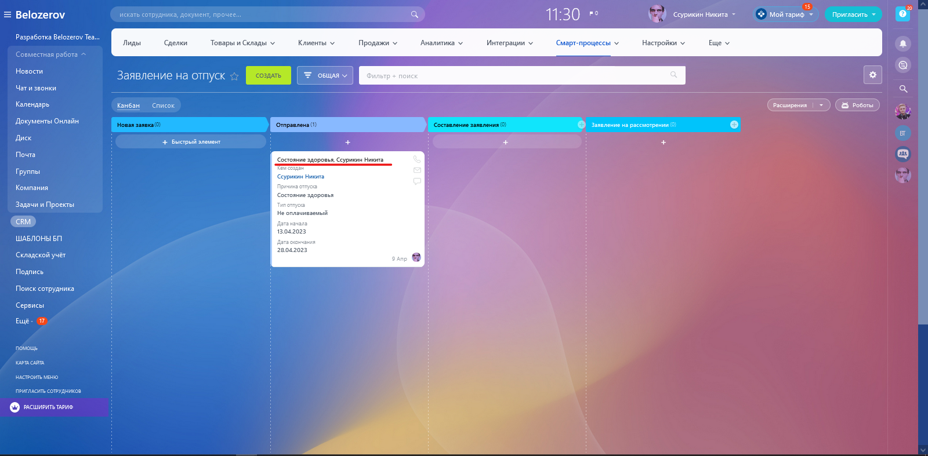This screenshot has height=456, width=928.
Task: Open notifications bell icon in right panel
Action: pyautogui.click(x=902, y=43)
